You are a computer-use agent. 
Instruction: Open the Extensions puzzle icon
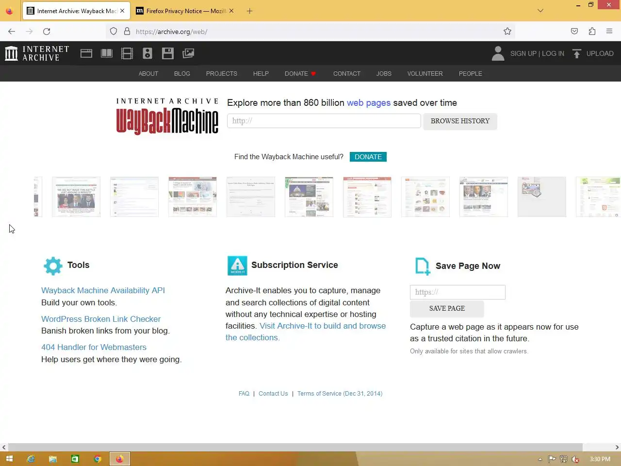592,32
